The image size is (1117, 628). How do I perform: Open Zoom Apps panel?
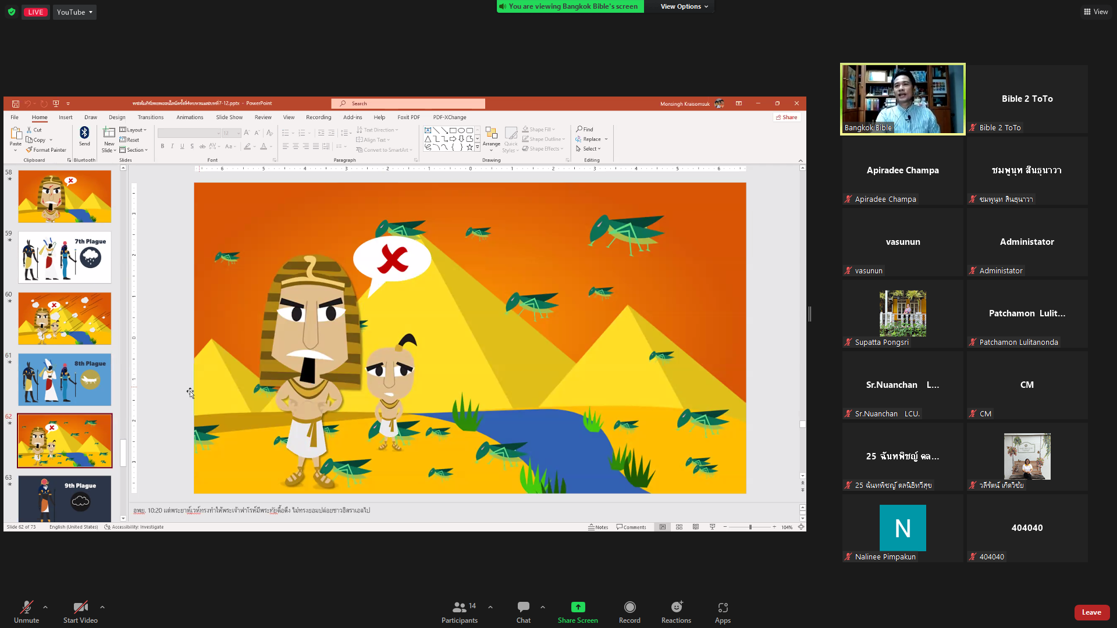(x=723, y=612)
